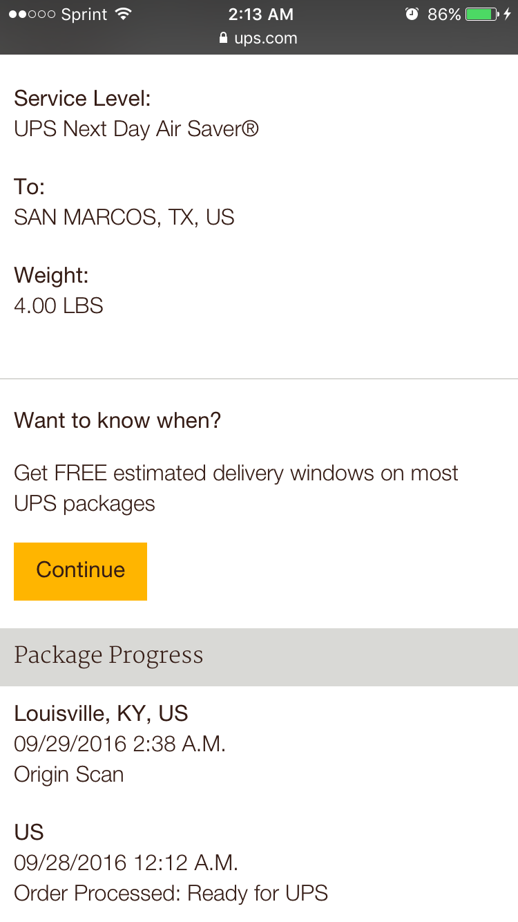Viewport: 518px width, 922px height.
Task: Tap the lock icon beside ups.com
Action: point(223,38)
